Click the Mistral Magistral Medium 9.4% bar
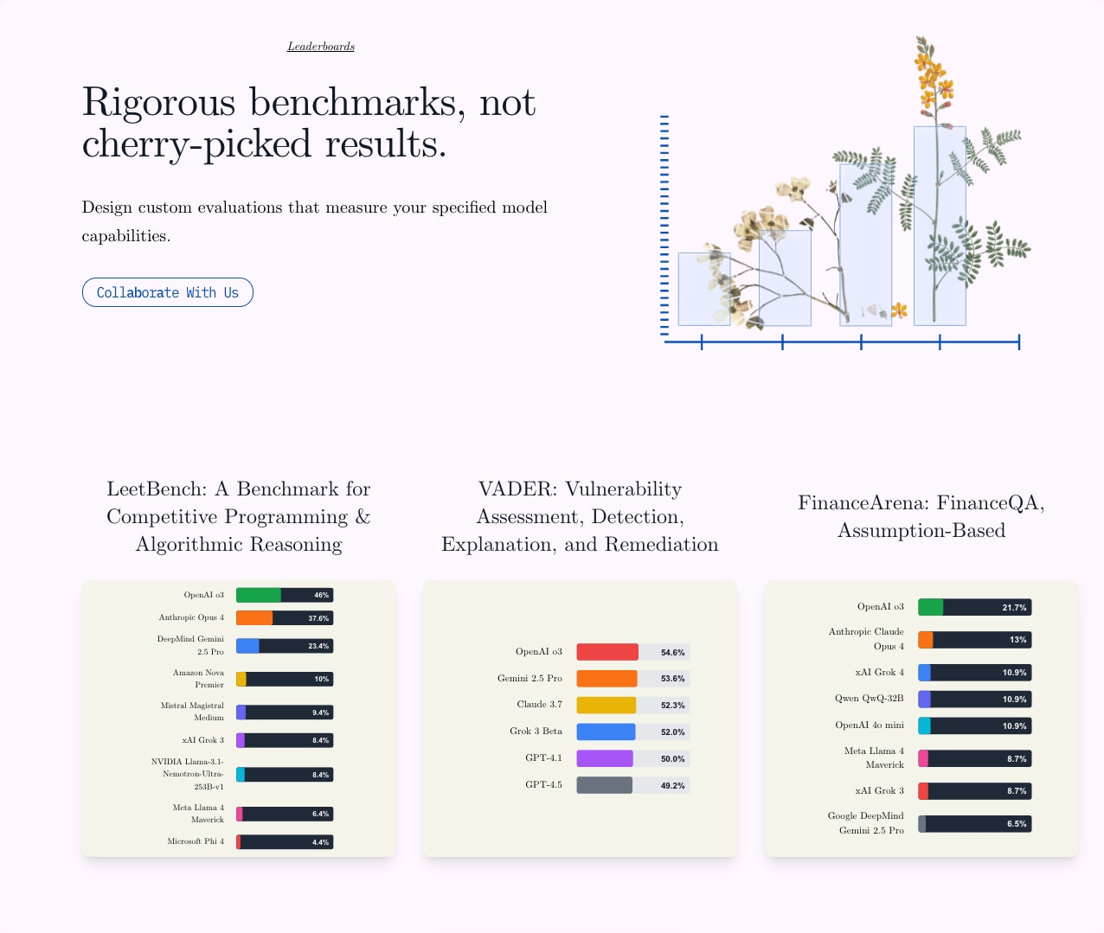 coord(285,713)
